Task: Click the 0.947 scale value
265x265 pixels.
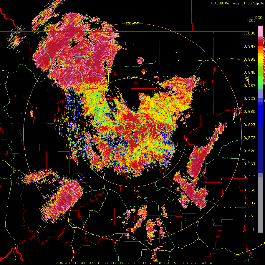Action: (x=249, y=46)
